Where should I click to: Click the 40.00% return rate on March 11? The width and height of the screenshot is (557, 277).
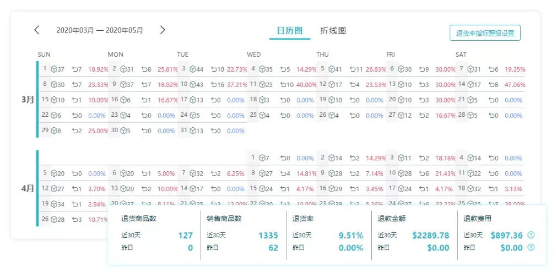pos(306,85)
